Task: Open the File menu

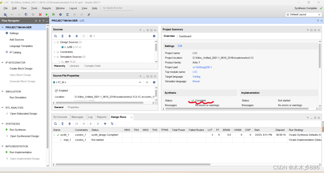Action: click(6, 8)
